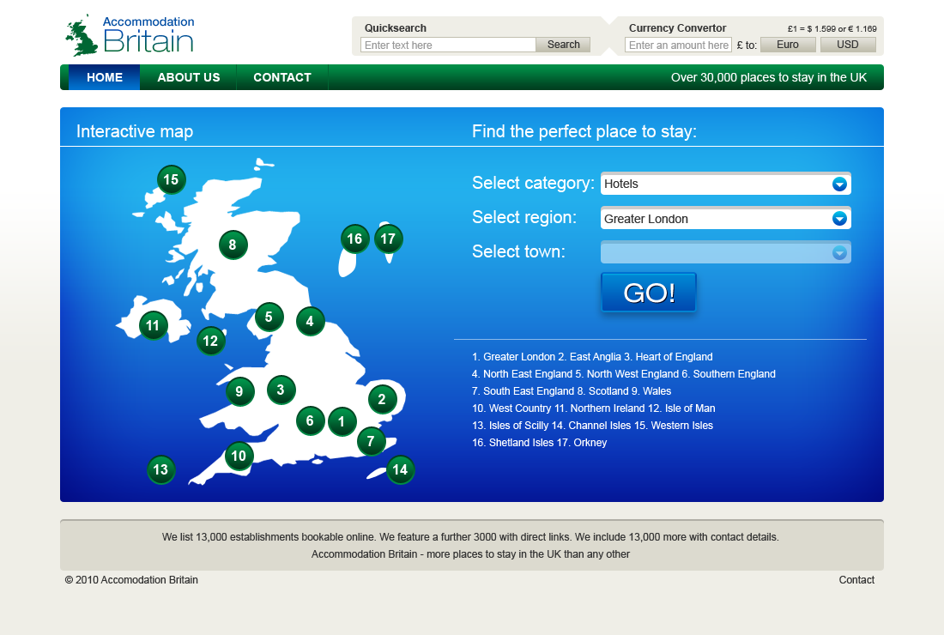The width and height of the screenshot is (944, 635).
Task: Open the Select category dropdown
Action: 725,184
